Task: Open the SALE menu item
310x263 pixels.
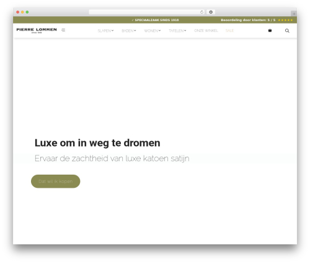Action: click(x=229, y=30)
